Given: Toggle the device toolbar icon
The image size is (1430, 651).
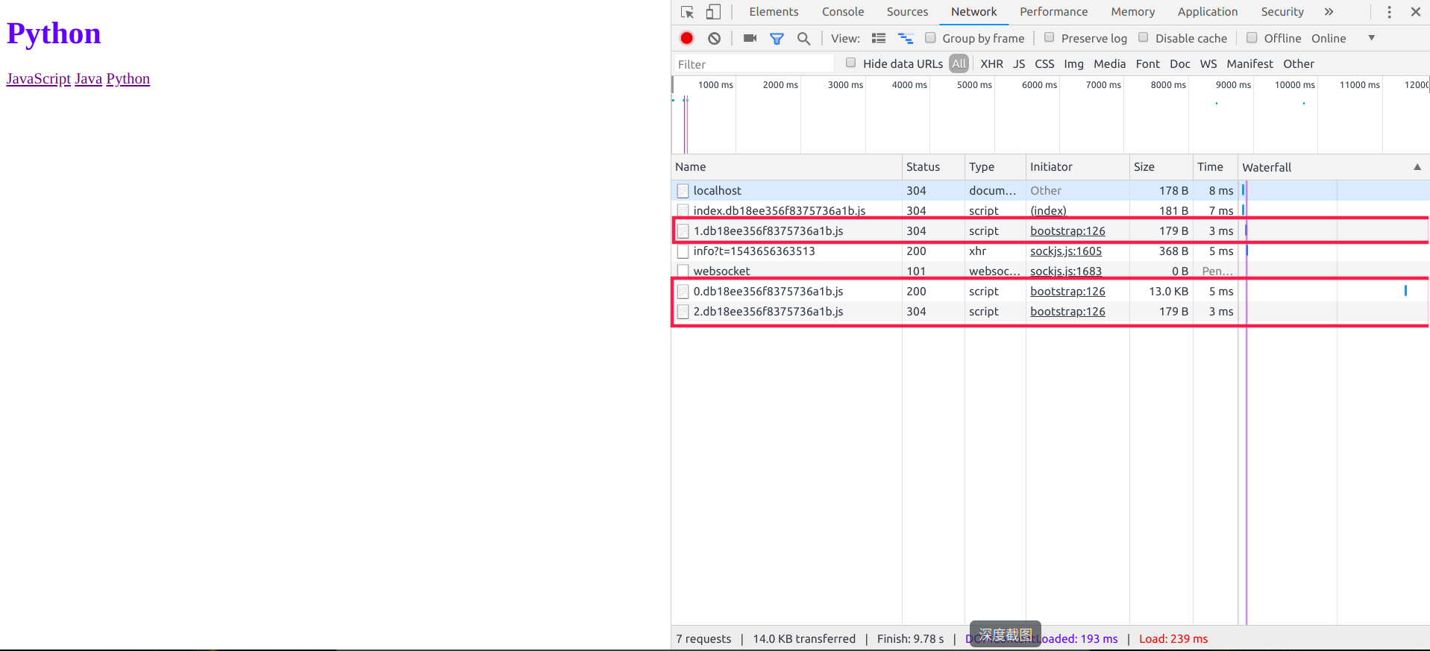Looking at the screenshot, I should (x=714, y=12).
